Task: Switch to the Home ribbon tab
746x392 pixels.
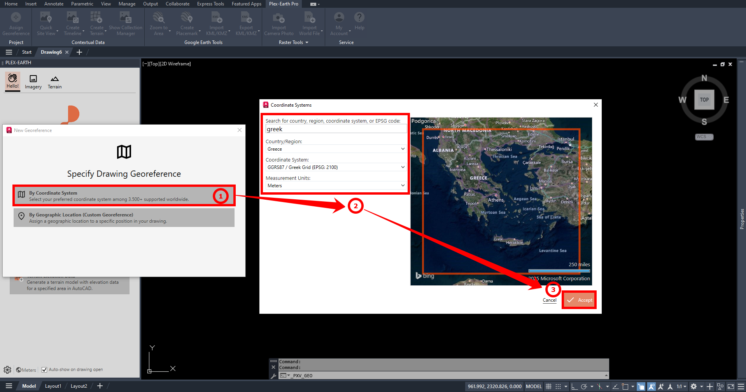Action: (11, 4)
